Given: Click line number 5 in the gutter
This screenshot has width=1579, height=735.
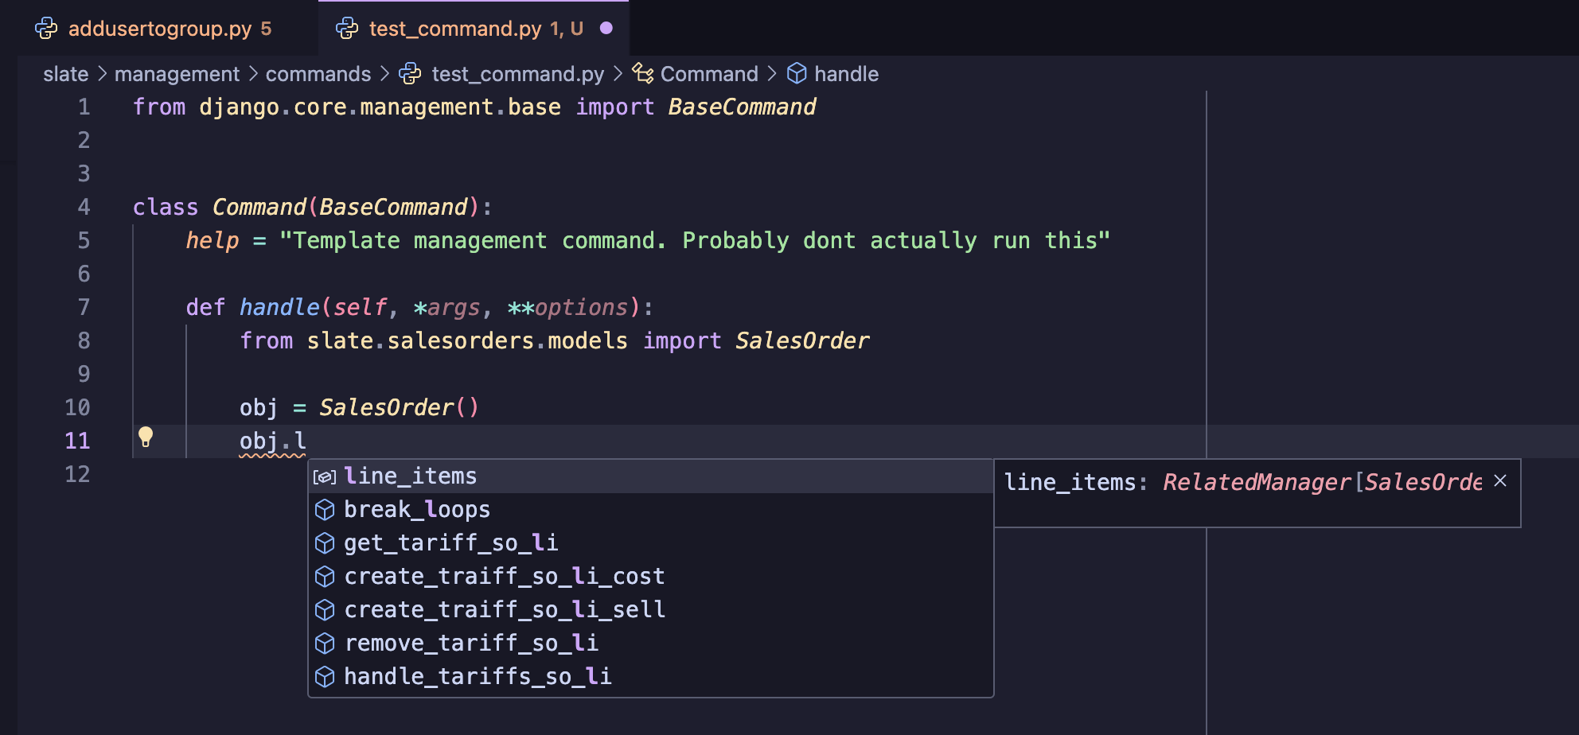Looking at the screenshot, I should coord(83,240).
